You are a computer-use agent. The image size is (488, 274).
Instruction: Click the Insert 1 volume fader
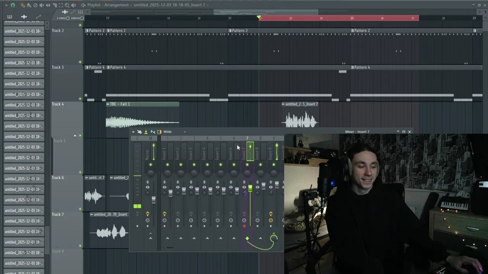(170, 193)
